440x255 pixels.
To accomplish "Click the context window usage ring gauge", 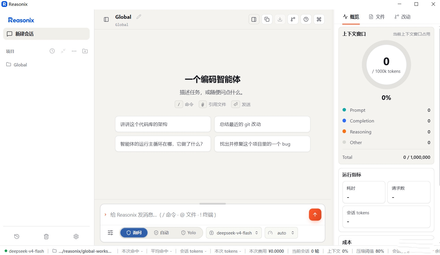I will click(x=386, y=65).
